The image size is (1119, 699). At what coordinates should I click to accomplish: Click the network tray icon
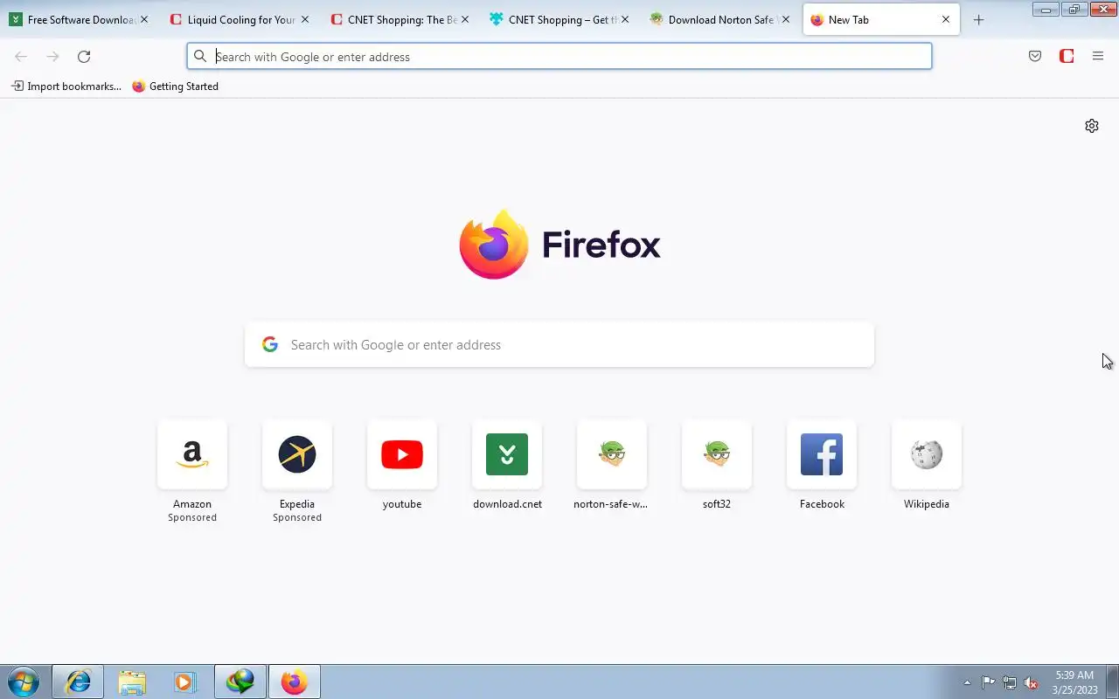click(1010, 682)
